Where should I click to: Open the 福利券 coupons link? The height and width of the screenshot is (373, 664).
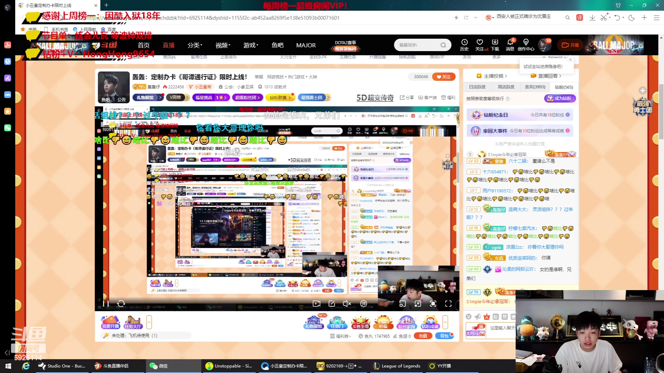[x=341, y=336]
